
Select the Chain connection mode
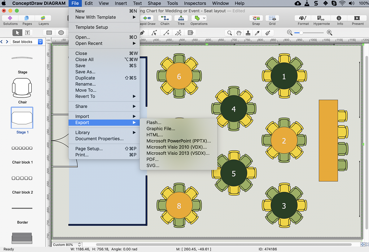coord(165,20)
